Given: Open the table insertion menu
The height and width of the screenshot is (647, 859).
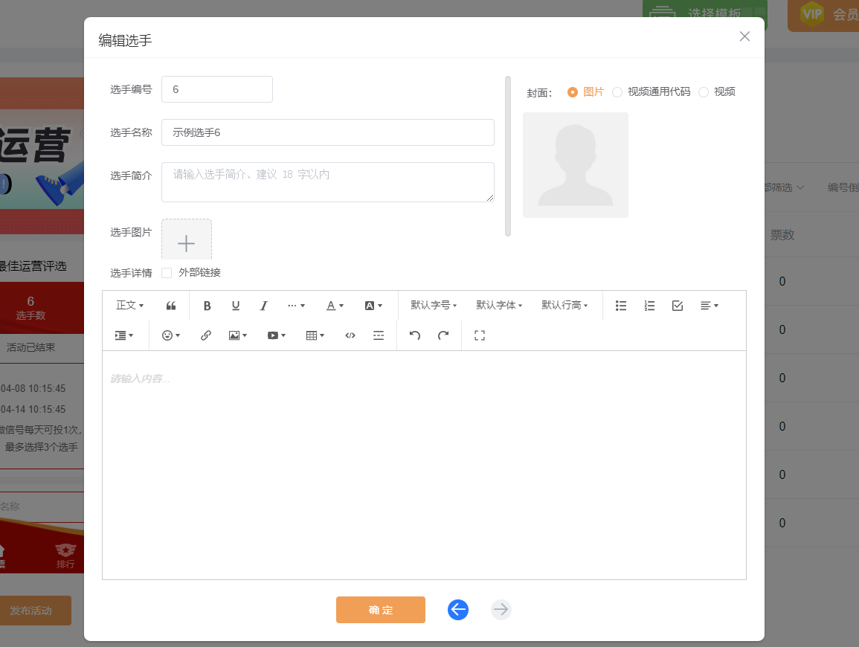Looking at the screenshot, I should (x=315, y=335).
